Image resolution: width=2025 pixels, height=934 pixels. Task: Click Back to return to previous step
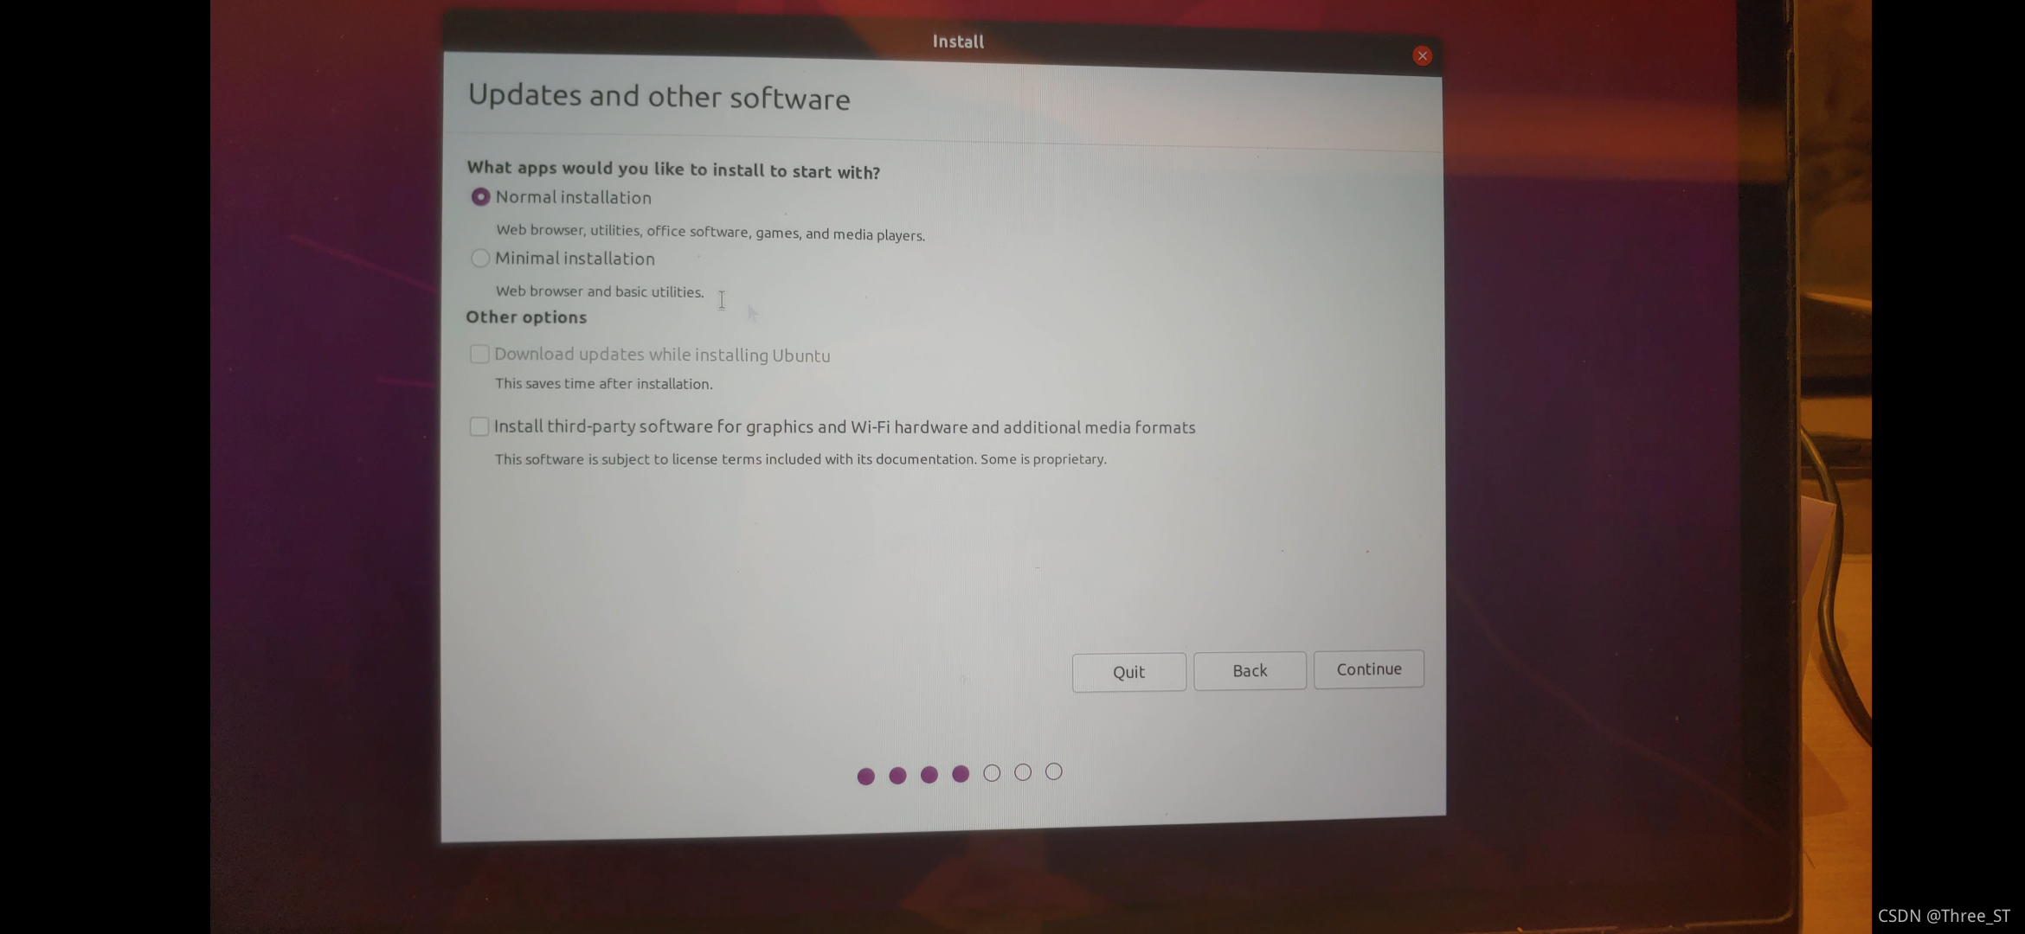point(1248,669)
